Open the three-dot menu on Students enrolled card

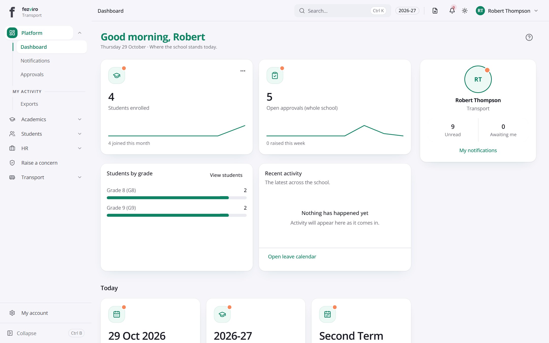[243, 71]
